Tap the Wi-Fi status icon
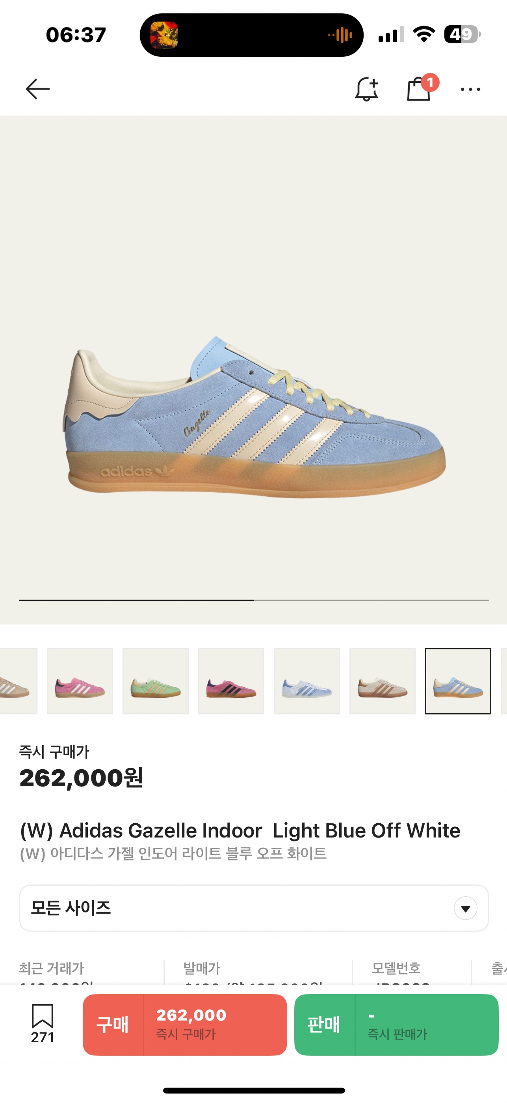Image resolution: width=507 pixels, height=1103 pixels. tap(423, 34)
